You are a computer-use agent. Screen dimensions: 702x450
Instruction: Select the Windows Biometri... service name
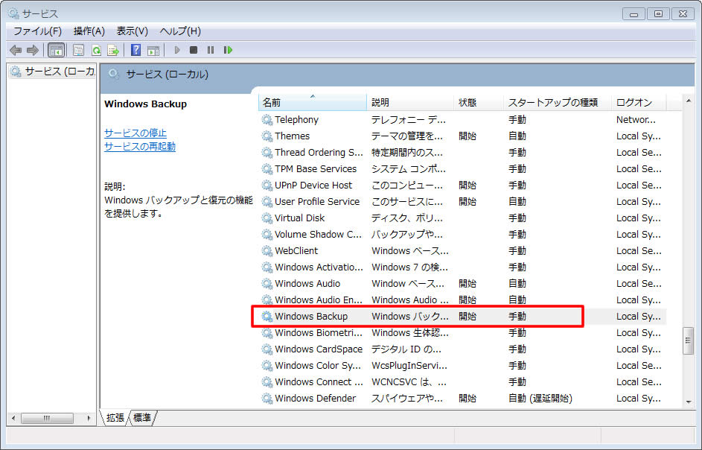[319, 333]
